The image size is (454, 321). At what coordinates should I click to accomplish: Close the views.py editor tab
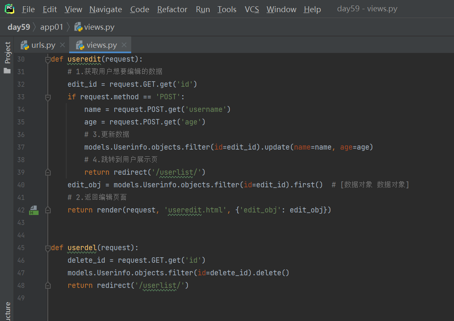[124, 45]
